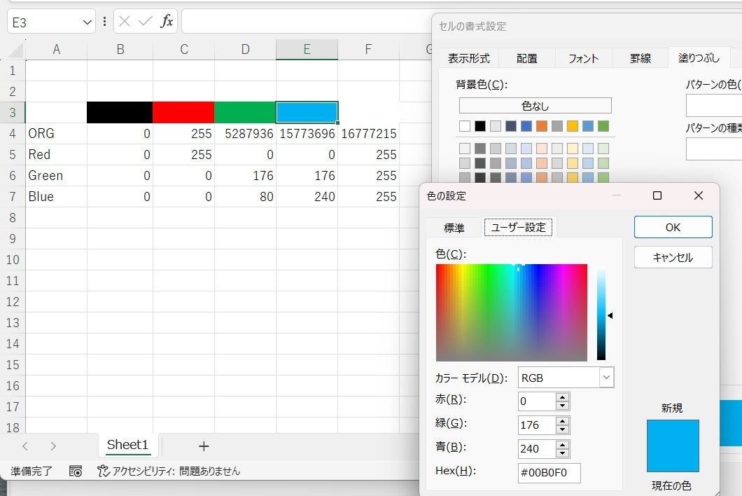The image size is (742, 496).
Task: Increase the 青(B) value with up arrow
Action: coord(562,445)
